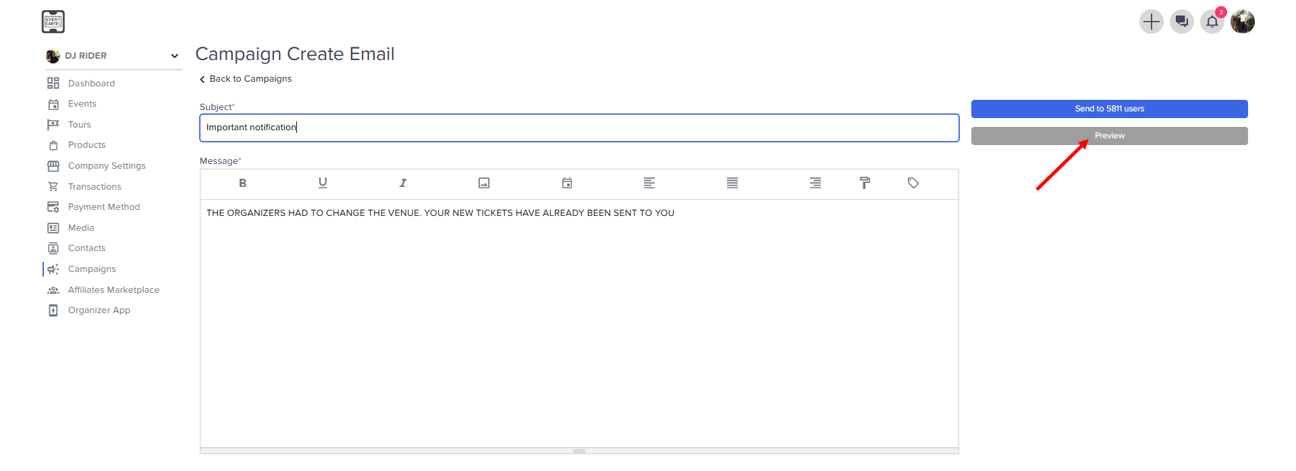Open Payment Method page
Screen dimensions: 1296x471
coord(104,207)
